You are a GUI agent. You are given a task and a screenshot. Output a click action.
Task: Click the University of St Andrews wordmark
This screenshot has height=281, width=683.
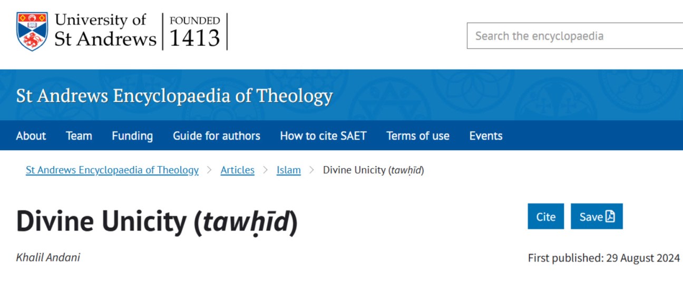[x=105, y=31]
